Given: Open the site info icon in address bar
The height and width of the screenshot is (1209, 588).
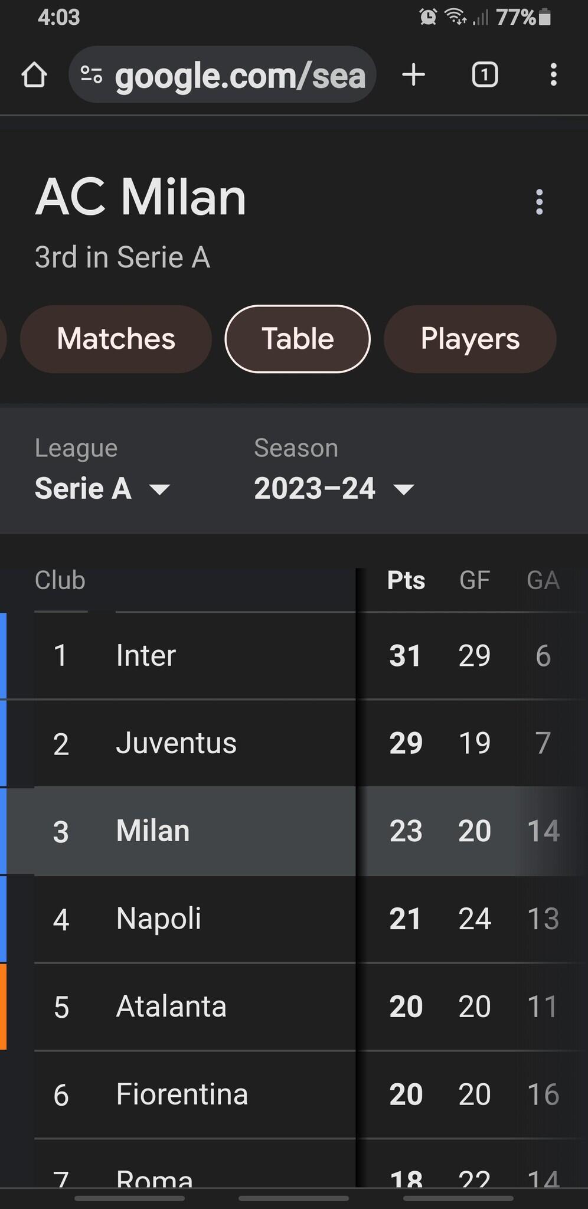Looking at the screenshot, I should point(92,75).
